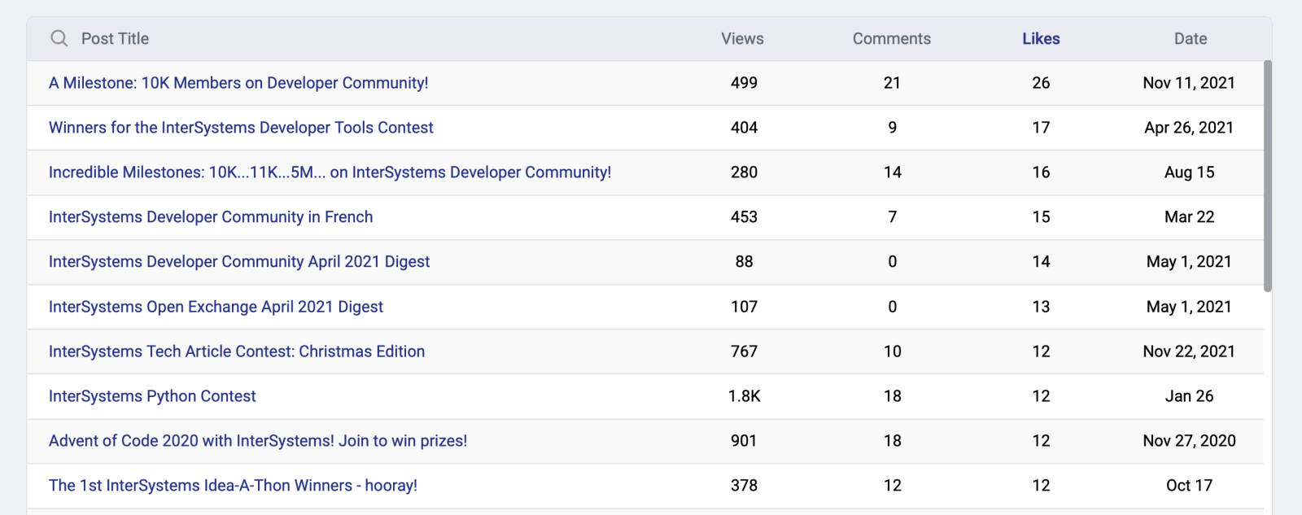Select date Oct 17

tap(1189, 486)
